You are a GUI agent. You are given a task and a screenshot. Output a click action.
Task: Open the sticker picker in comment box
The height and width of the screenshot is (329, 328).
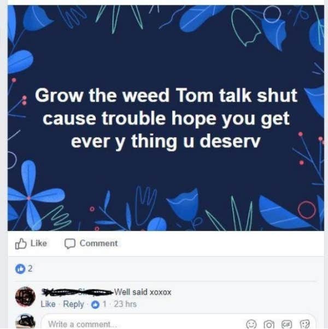pyautogui.click(x=304, y=324)
